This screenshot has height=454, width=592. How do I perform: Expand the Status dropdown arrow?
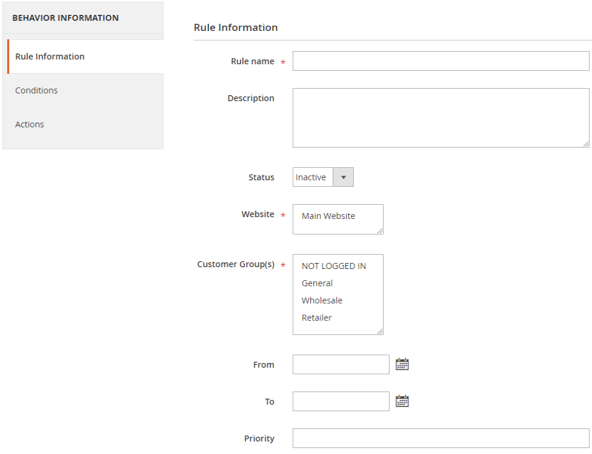343,177
